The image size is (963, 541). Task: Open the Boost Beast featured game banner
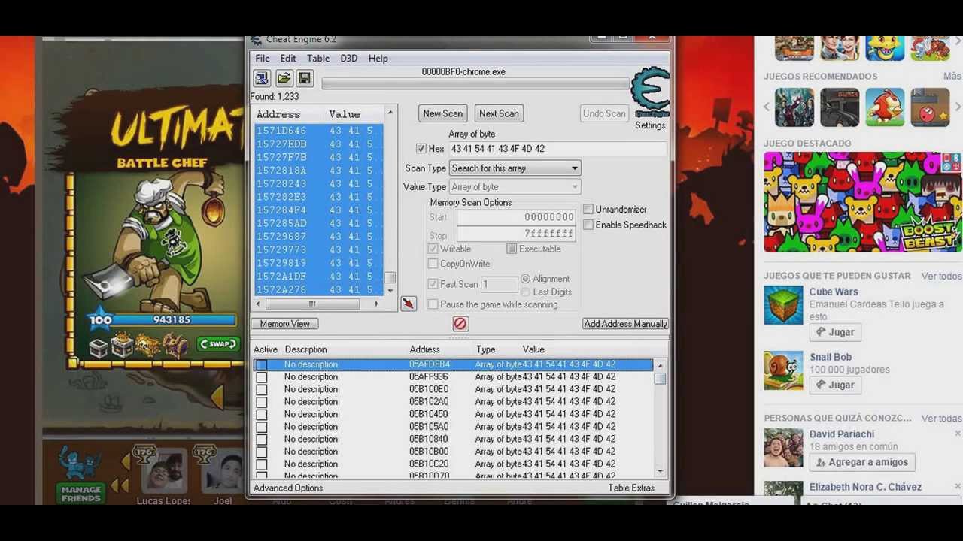[863, 202]
